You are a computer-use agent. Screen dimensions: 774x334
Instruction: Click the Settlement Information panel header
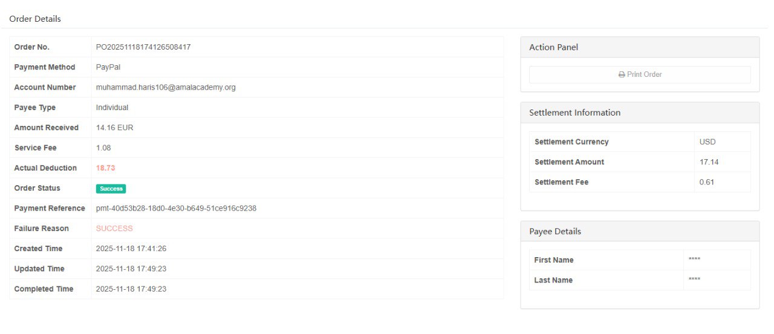click(x=574, y=113)
